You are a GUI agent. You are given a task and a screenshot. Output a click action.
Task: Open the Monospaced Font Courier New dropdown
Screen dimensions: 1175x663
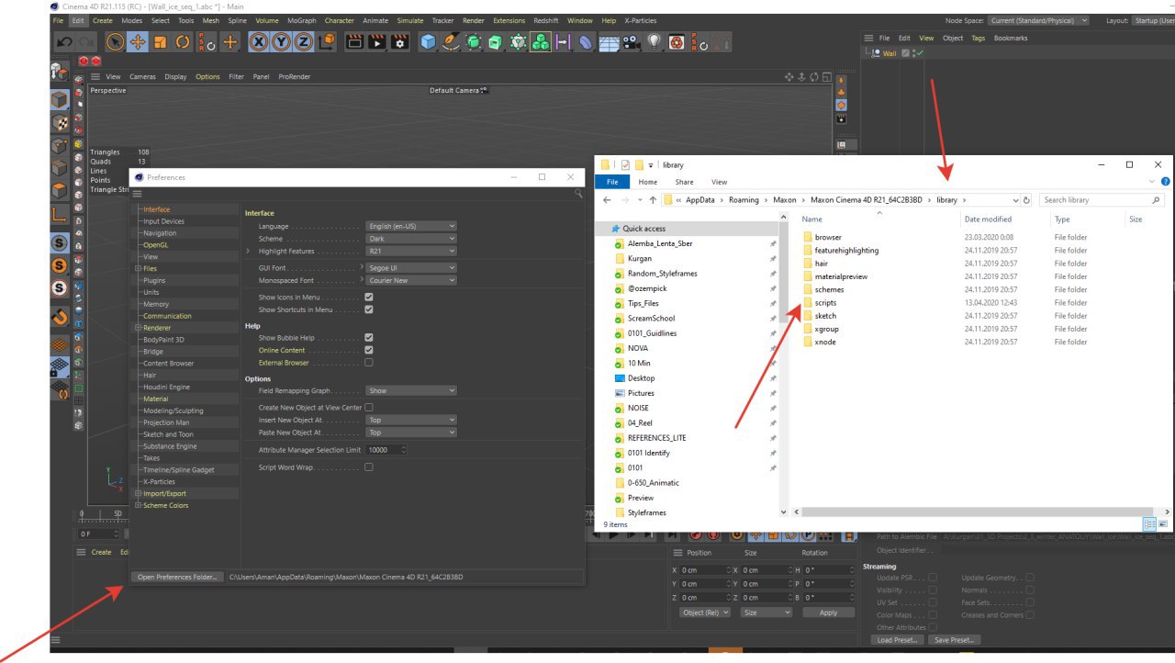410,280
